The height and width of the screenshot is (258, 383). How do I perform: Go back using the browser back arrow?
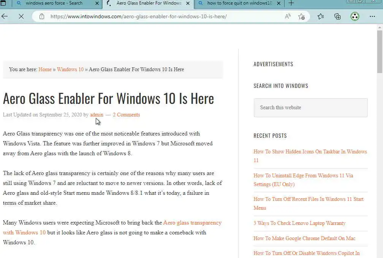5,16
